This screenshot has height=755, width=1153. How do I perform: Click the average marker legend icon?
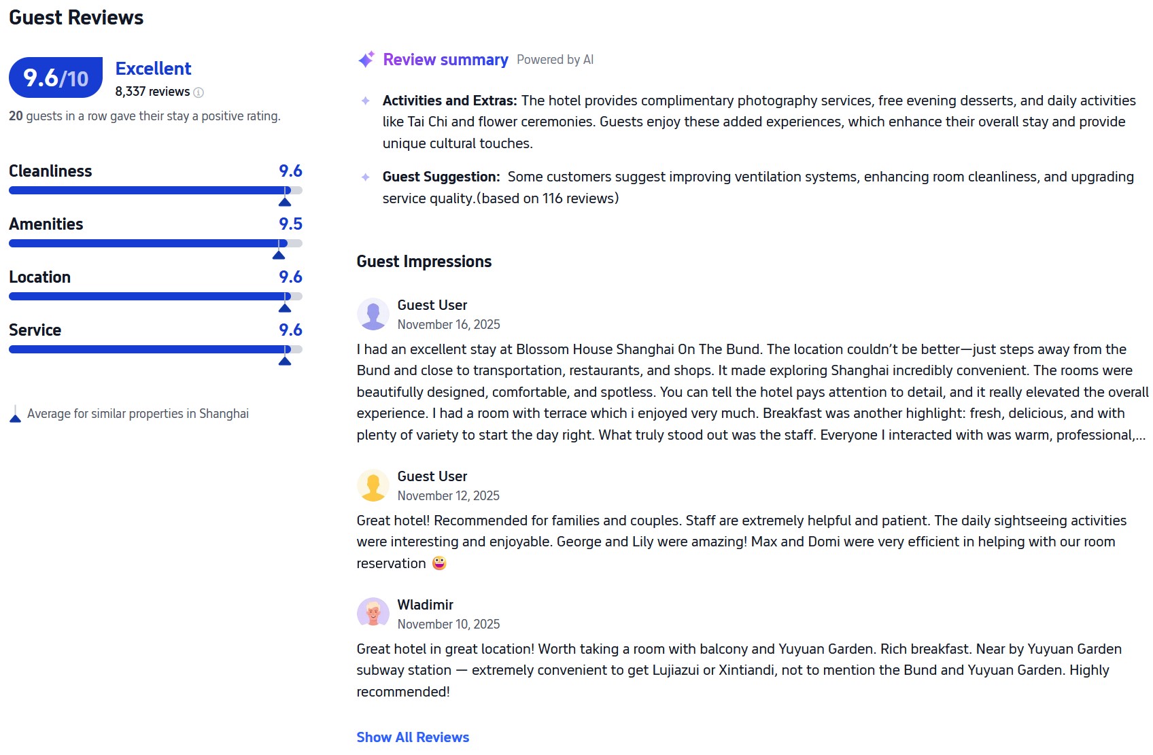click(x=15, y=414)
